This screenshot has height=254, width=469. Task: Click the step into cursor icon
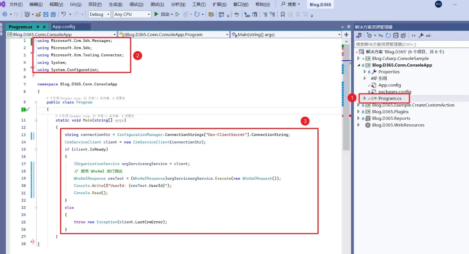click(247, 14)
